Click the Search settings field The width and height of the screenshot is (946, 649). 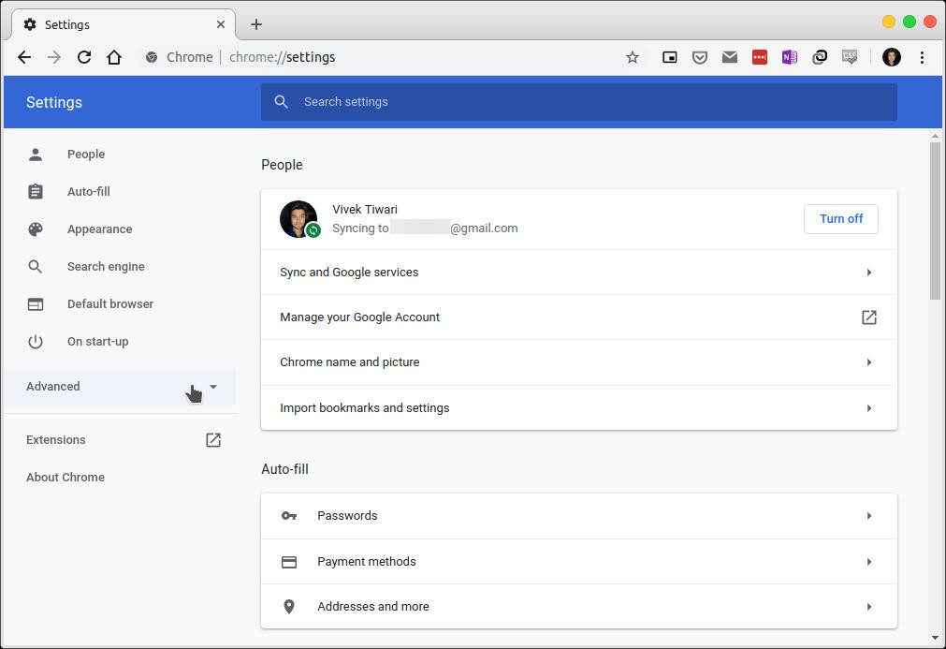[x=579, y=102]
